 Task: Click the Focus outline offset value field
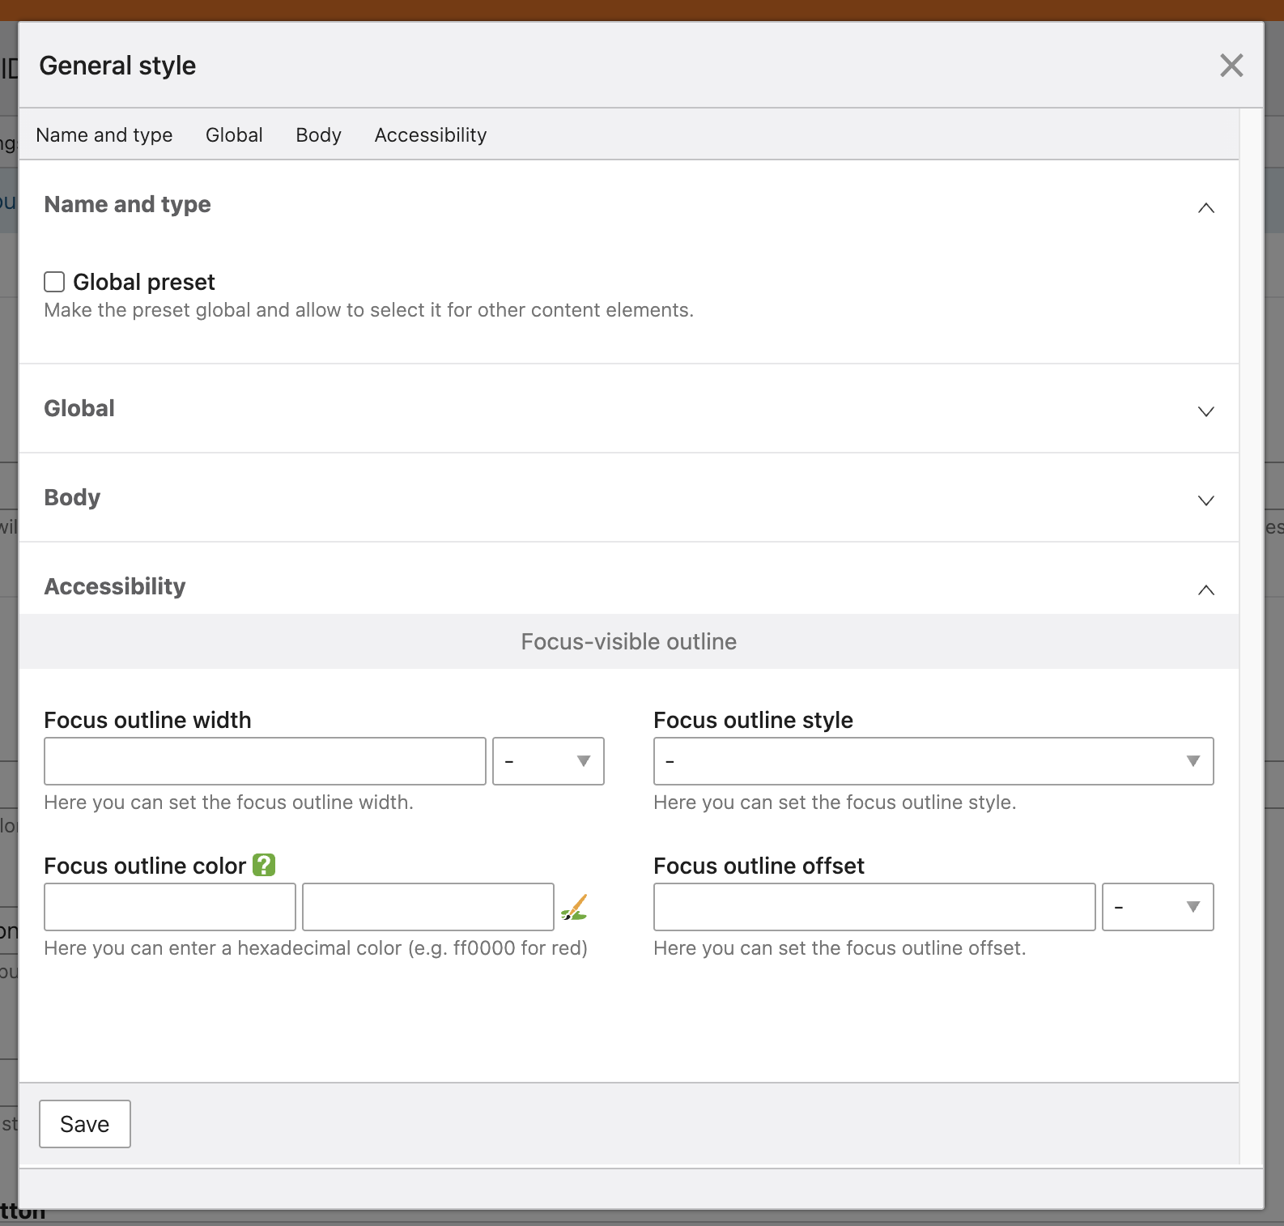(x=874, y=907)
